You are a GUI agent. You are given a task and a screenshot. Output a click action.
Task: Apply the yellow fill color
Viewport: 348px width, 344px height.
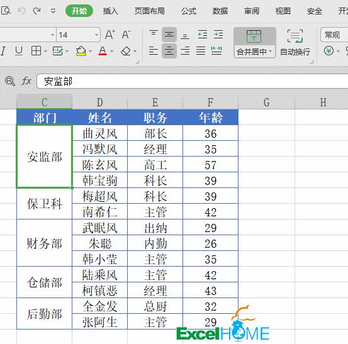81,51
